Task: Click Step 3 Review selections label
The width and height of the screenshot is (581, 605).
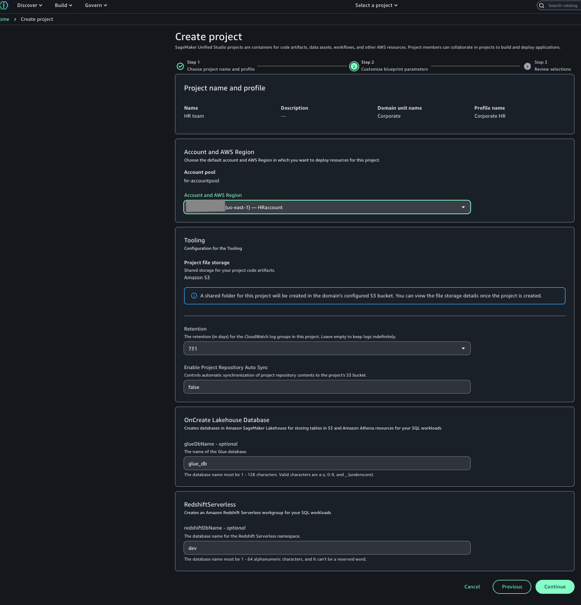Action: coord(553,66)
